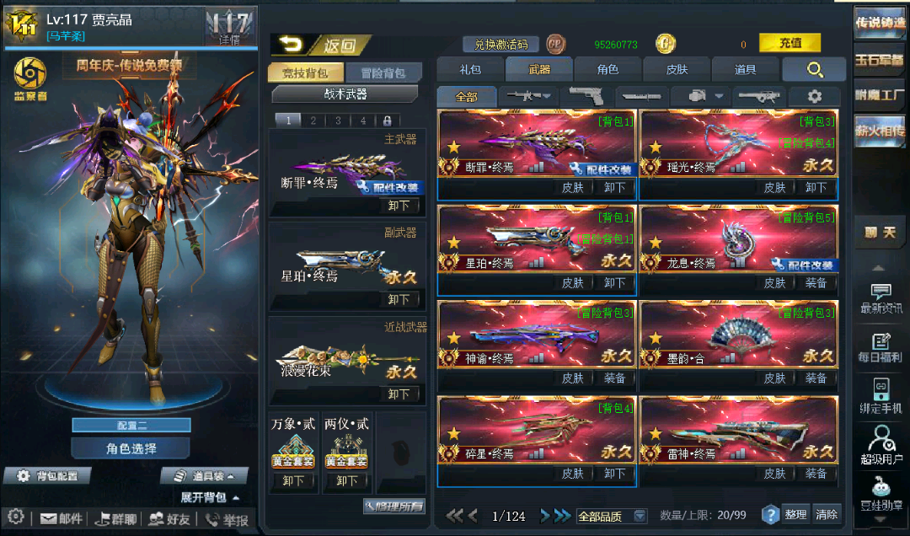Click the help question mark icon

point(770,515)
